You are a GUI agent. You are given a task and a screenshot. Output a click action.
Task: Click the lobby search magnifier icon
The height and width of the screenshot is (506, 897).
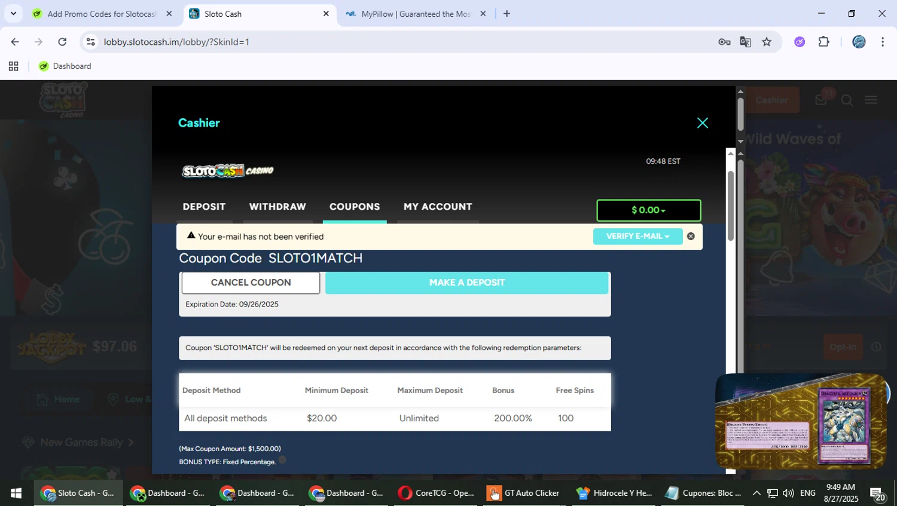pyautogui.click(x=847, y=100)
